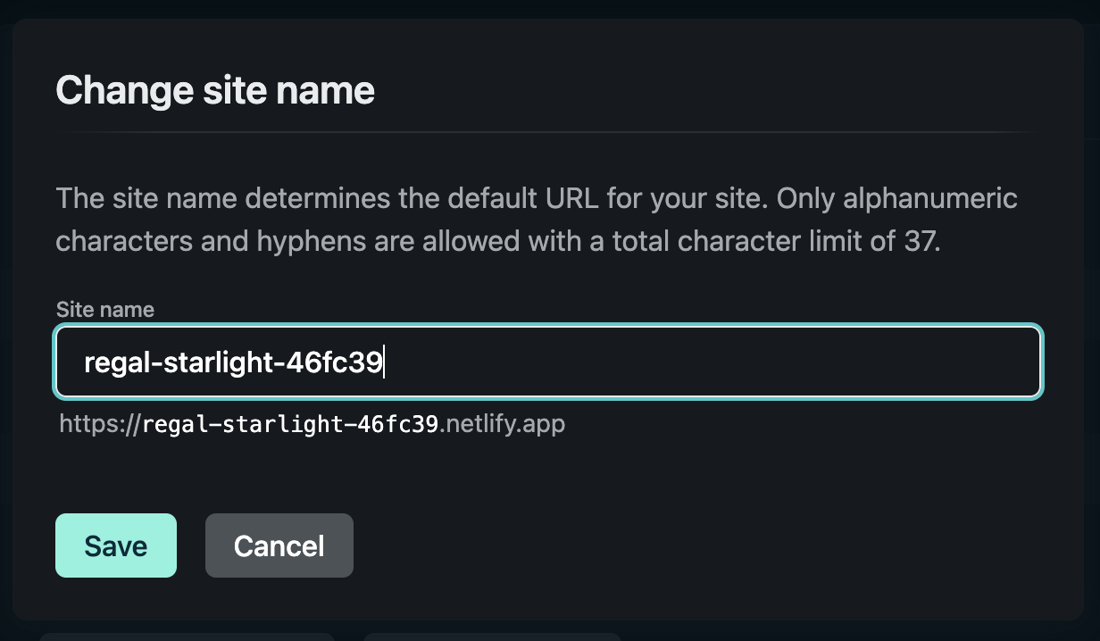Click the Save button to apply the new name
Image resolution: width=1100 pixels, height=641 pixels.
(115, 545)
